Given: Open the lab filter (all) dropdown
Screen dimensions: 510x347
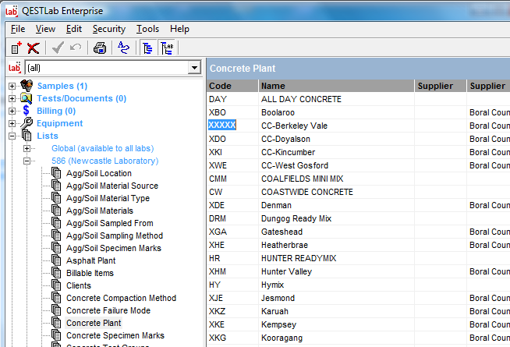Looking at the screenshot, I should (193, 69).
